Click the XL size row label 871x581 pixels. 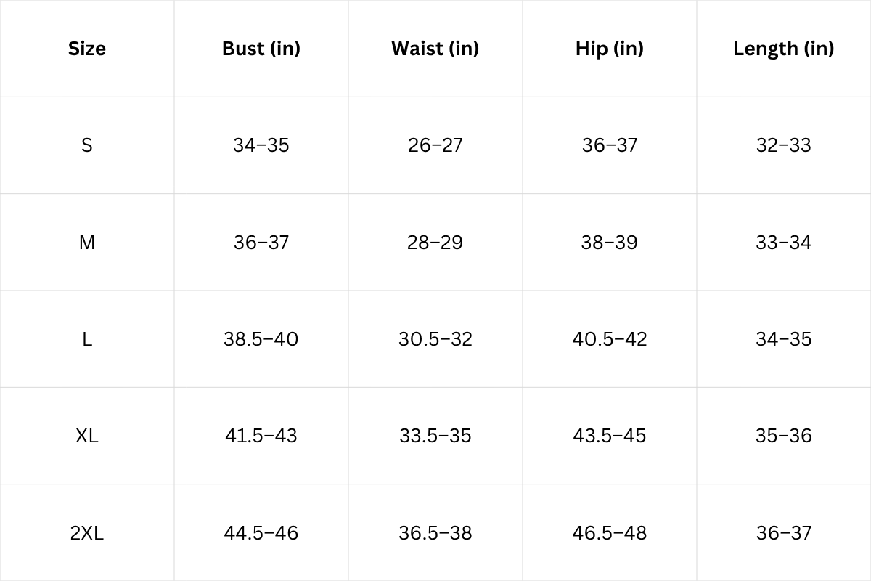tap(87, 436)
